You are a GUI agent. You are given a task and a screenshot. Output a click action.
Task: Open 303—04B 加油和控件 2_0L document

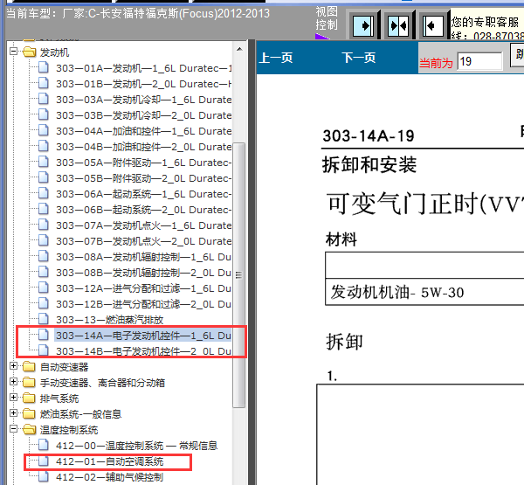[x=144, y=147]
